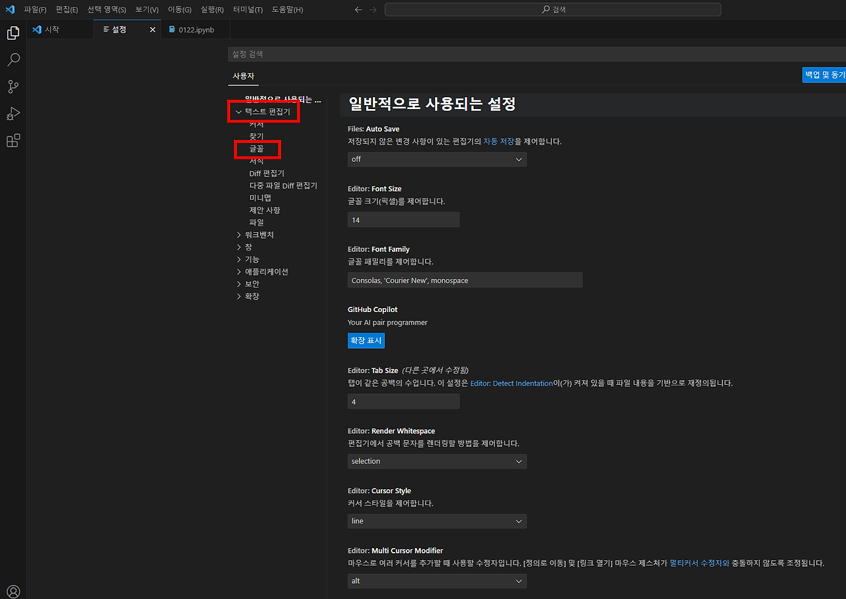Open the Explorer sidebar view
The height and width of the screenshot is (599, 846).
pyautogui.click(x=13, y=32)
